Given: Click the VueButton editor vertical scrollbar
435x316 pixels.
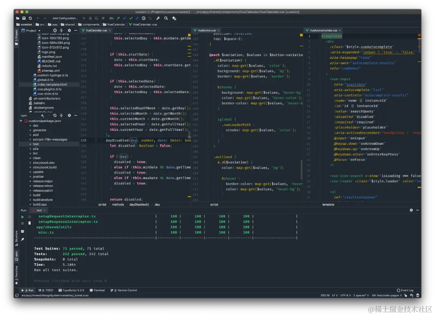Looking at the screenshot, I should tap(301, 169).
